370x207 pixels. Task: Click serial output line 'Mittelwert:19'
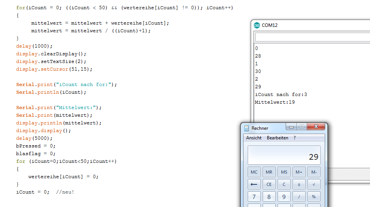click(x=275, y=102)
